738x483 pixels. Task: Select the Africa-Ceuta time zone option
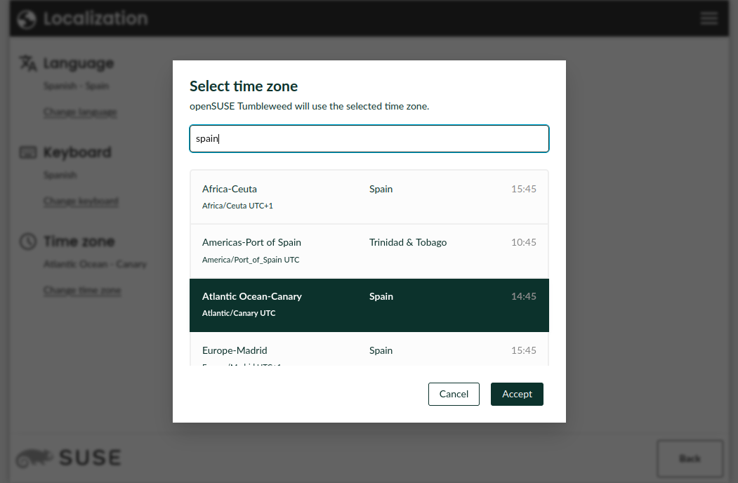pyautogui.click(x=369, y=197)
